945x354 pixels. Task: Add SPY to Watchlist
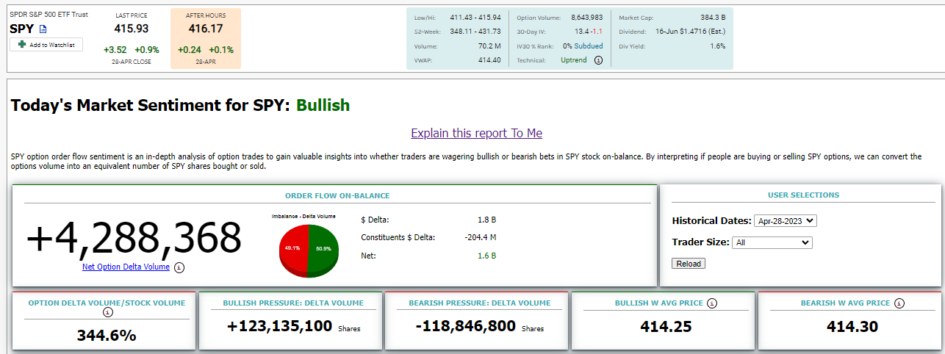(x=46, y=45)
